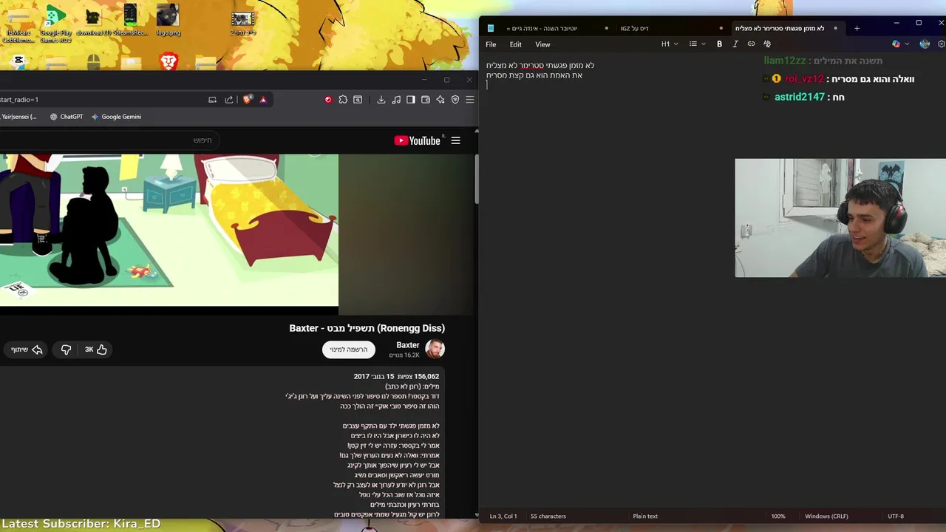Open the Yair|sensei bookmark
Image resolution: width=946 pixels, height=532 pixels.
[18, 117]
